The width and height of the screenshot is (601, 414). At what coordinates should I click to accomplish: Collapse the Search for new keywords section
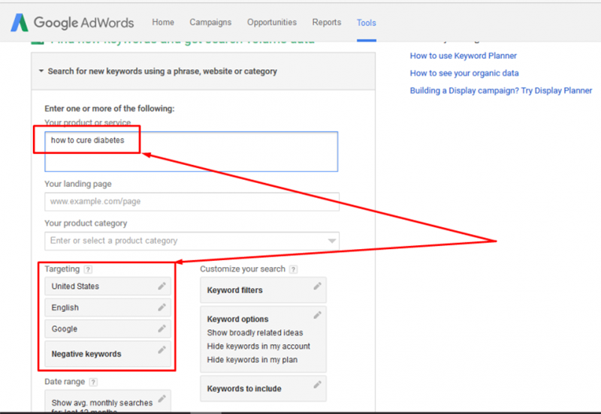tap(41, 71)
